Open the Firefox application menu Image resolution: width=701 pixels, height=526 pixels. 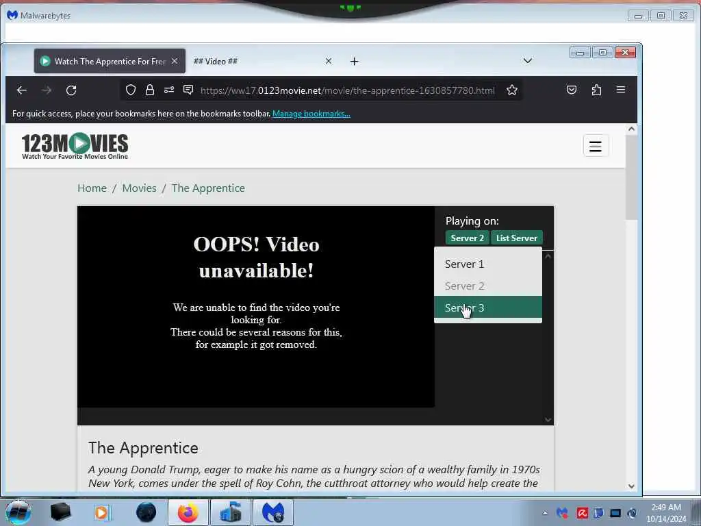click(621, 90)
